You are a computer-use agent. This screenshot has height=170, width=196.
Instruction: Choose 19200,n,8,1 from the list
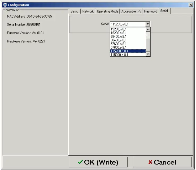[x=128, y=29]
